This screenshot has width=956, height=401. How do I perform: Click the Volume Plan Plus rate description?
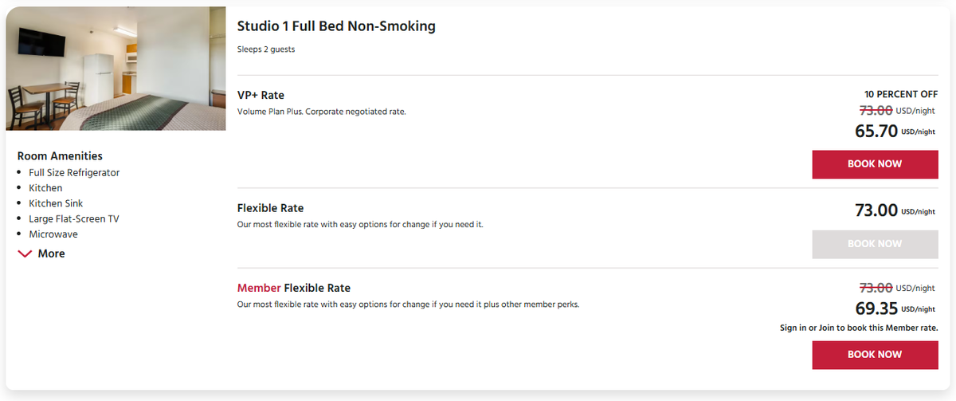pos(321,112)
